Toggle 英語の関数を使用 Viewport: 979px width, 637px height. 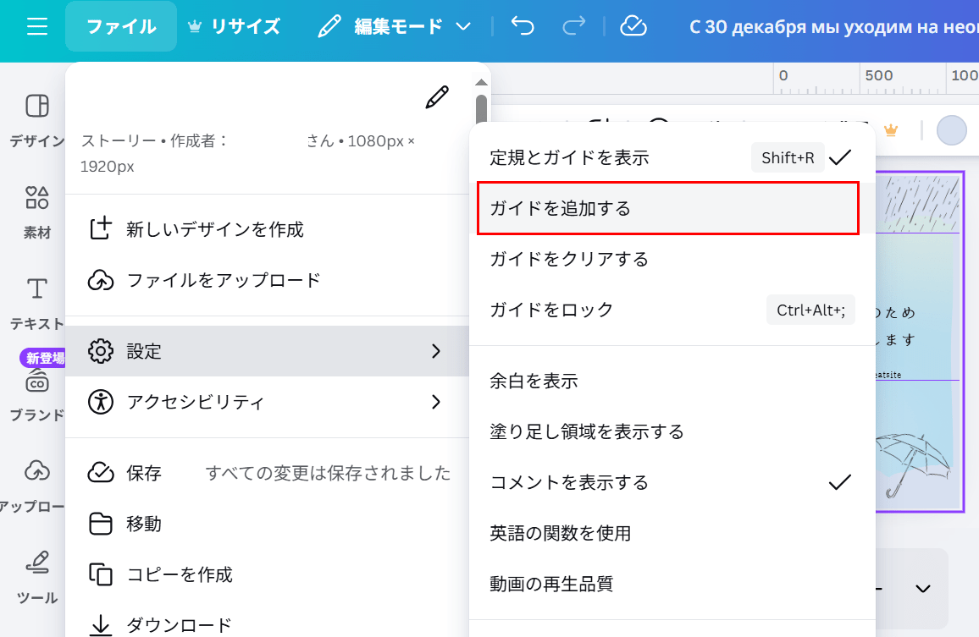[672, 534]
